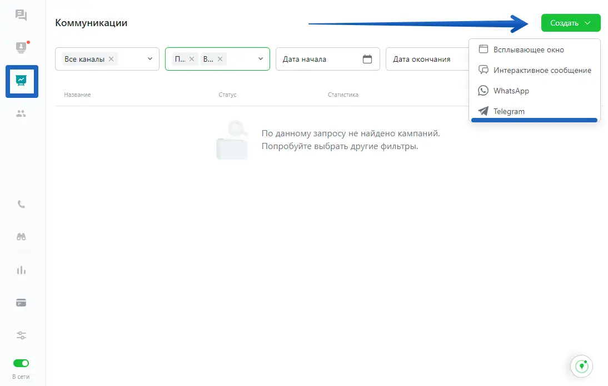Image resolution: width=608 pixels, height=386 pixels.
Task: Remove the Все каналы filter tag
Action: click(x=111, y=59)
